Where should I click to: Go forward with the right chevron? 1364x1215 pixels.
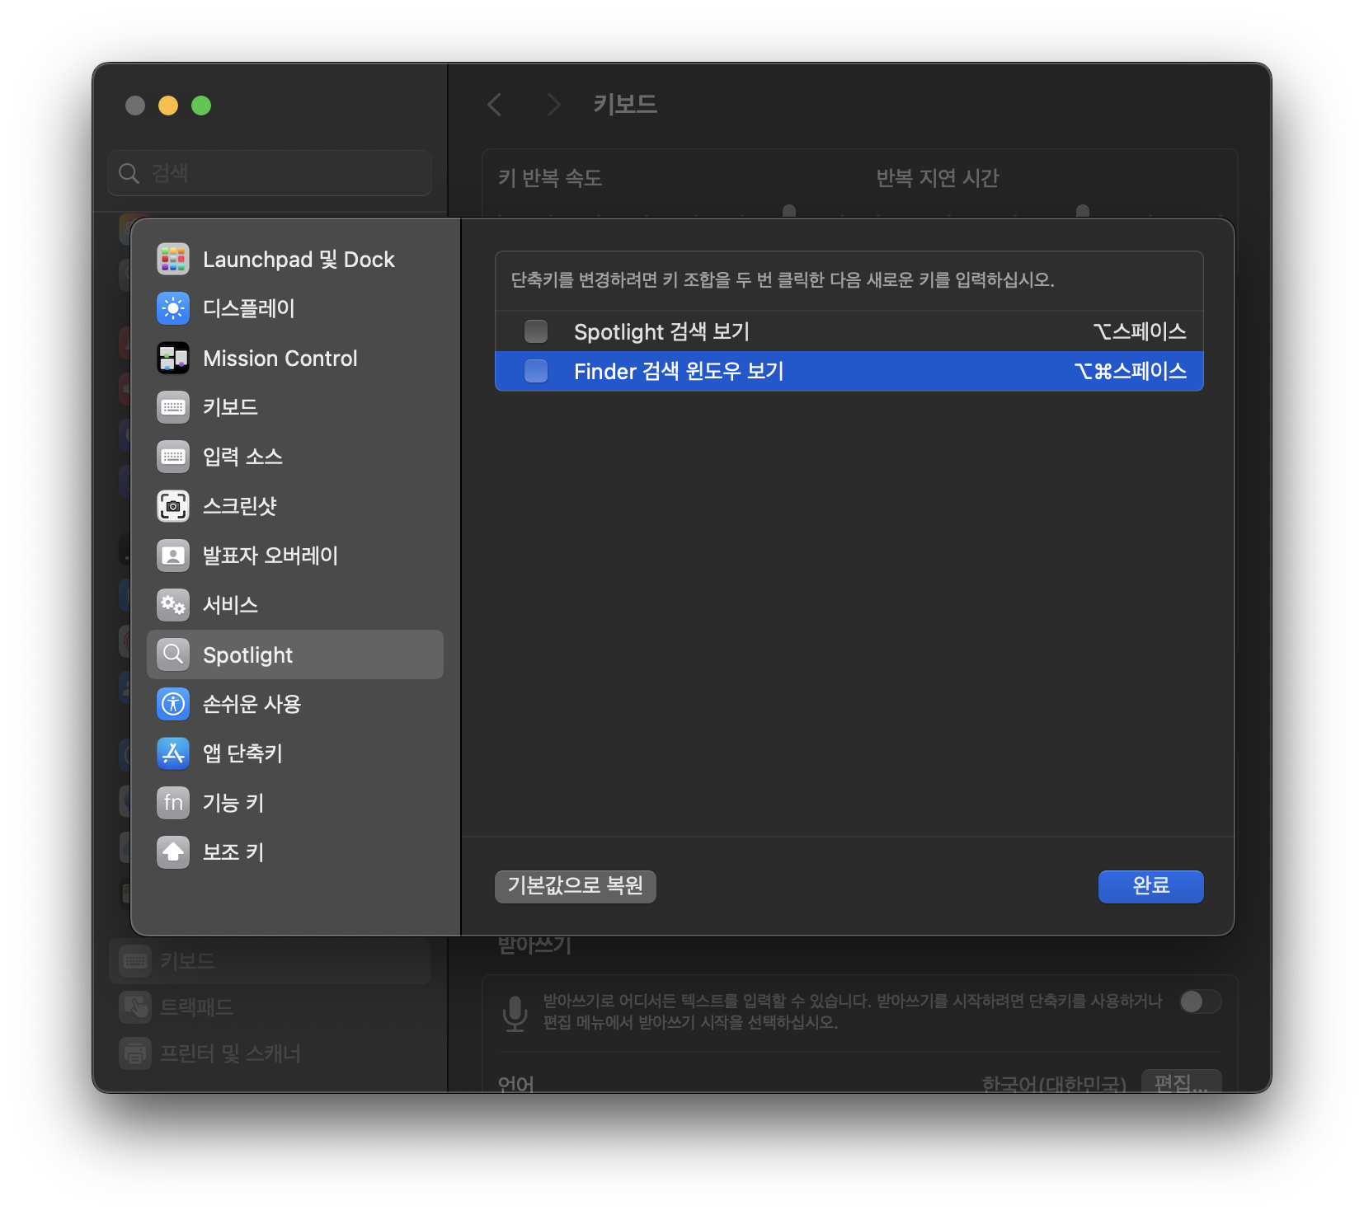click(x=553, y=105)
